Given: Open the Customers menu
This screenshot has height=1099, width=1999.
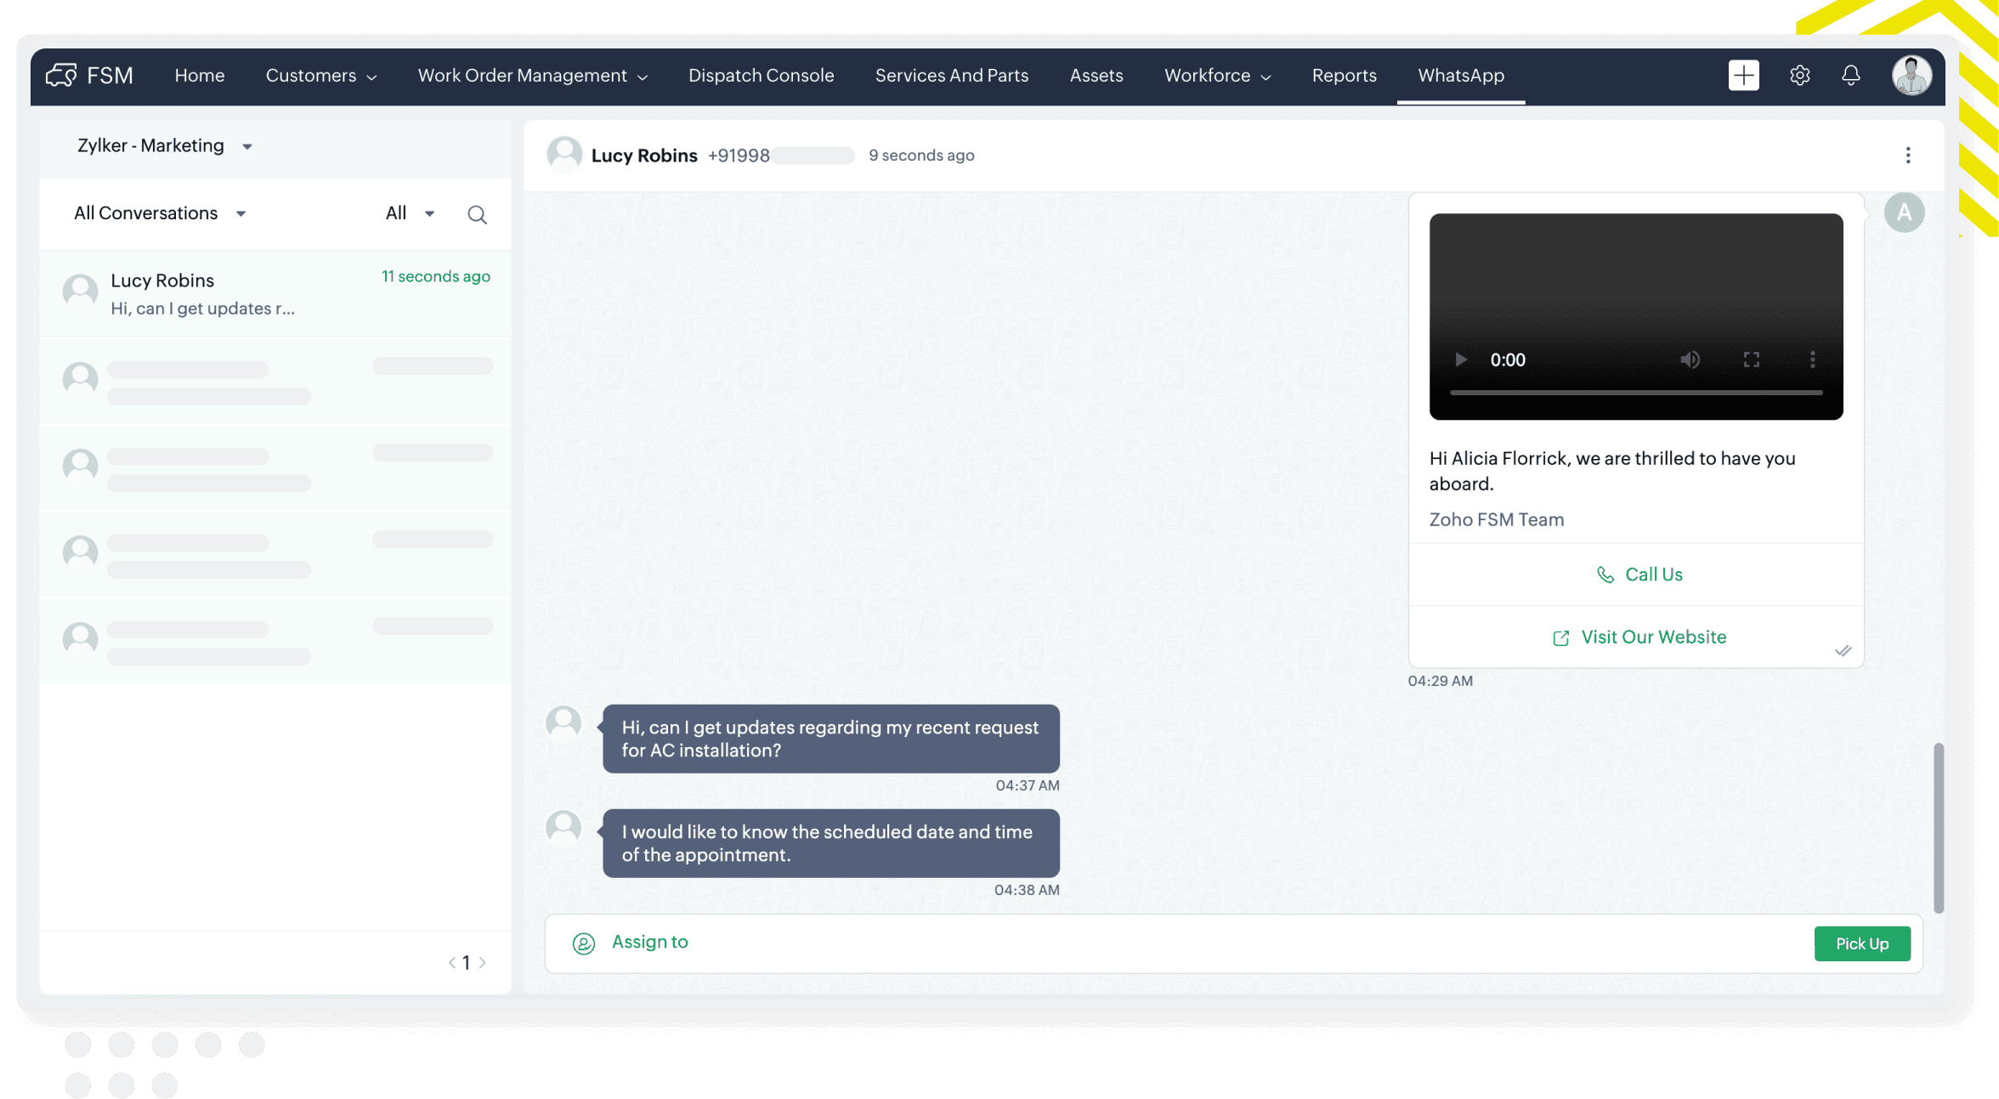Looking at the screenshot, I should pos(320,76).
